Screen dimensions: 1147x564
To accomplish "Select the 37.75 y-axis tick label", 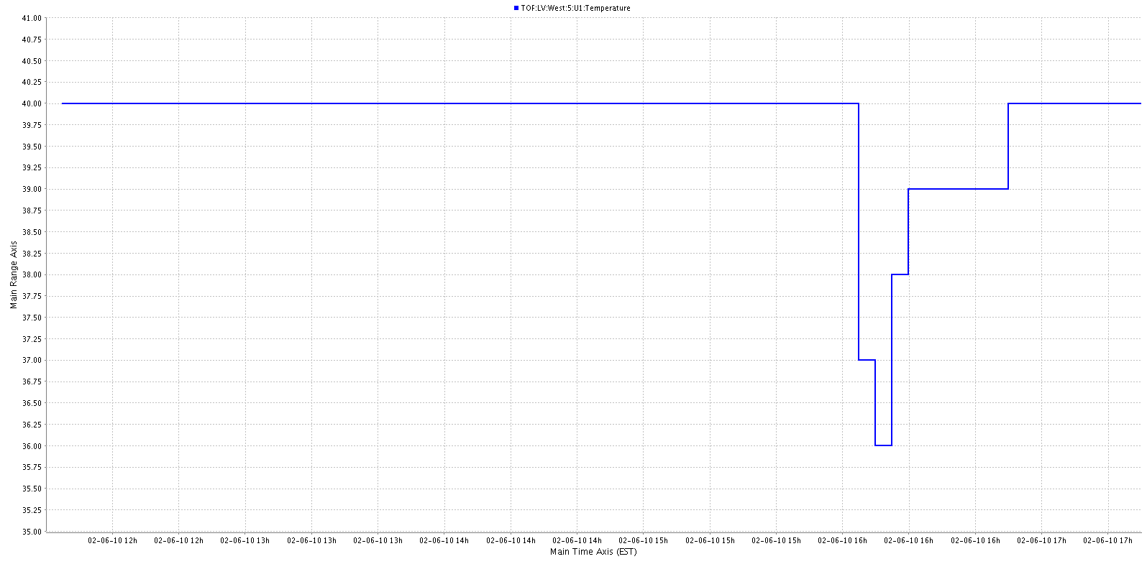I will pos(32,296).
